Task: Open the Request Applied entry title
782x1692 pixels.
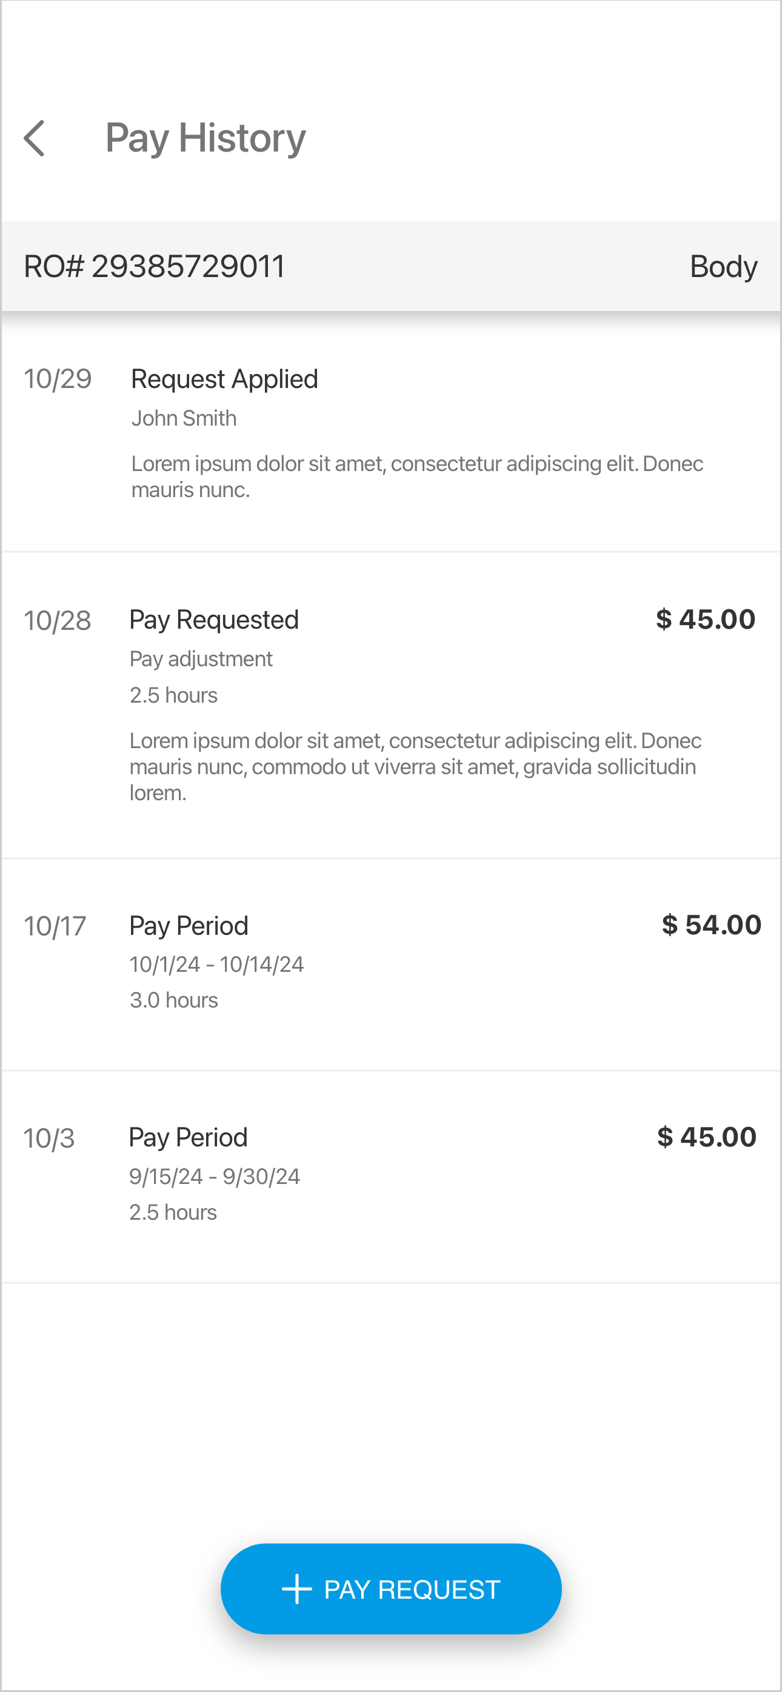Action: (224, 379)
